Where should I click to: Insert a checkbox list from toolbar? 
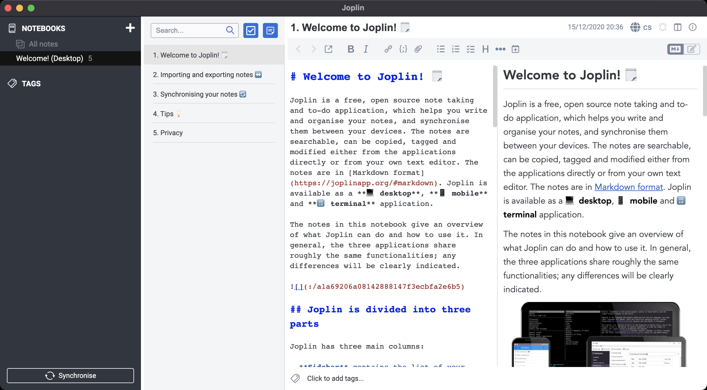click(x=471, y=49)
